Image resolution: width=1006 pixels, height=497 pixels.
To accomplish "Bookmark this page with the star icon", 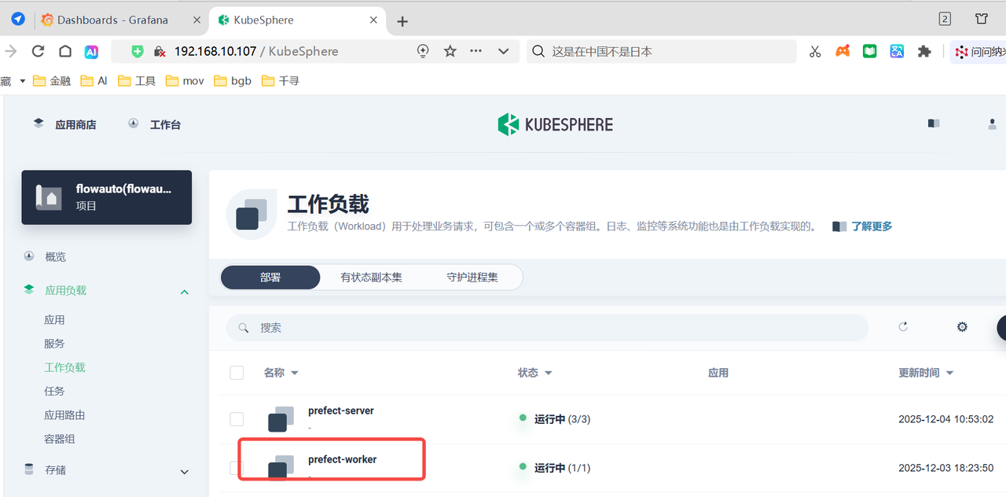I will [x=450, y=51].
